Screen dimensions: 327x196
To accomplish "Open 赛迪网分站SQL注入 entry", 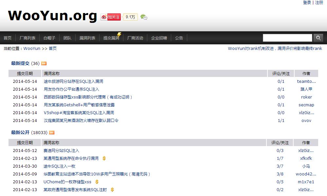I will tap(61, 150).
